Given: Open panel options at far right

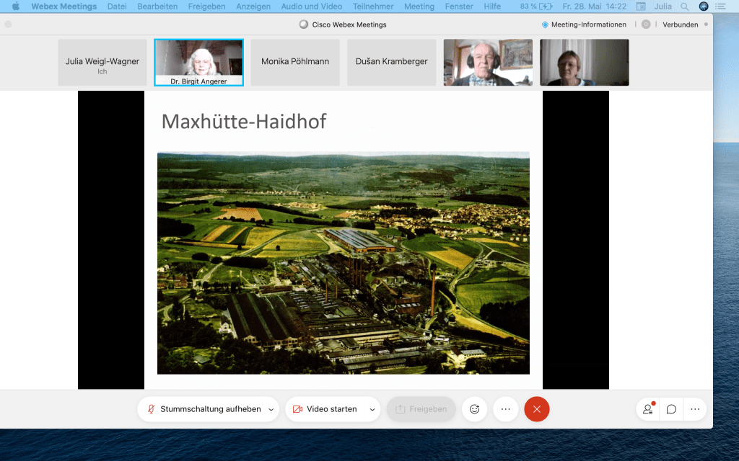Looking at the screenshot, I should (x=694, y=409).
